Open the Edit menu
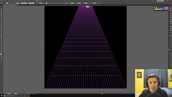The width and height of the screenshot is (172, 97). click(6, 1)
